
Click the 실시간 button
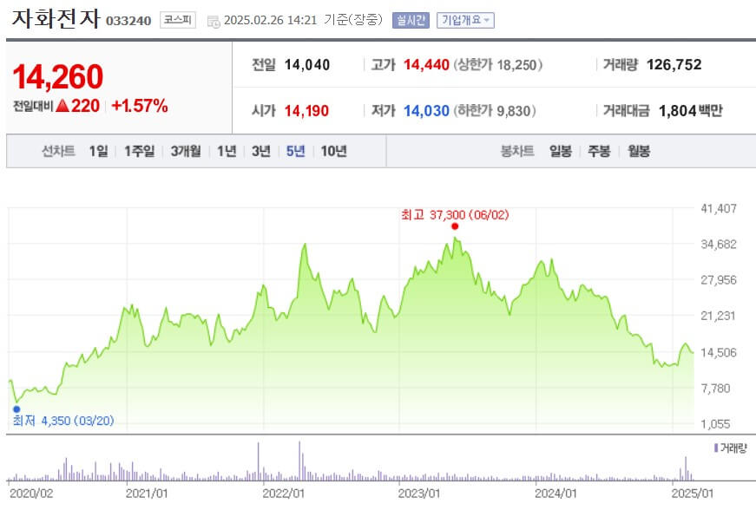pyautogui.click(x=412, y=19)
